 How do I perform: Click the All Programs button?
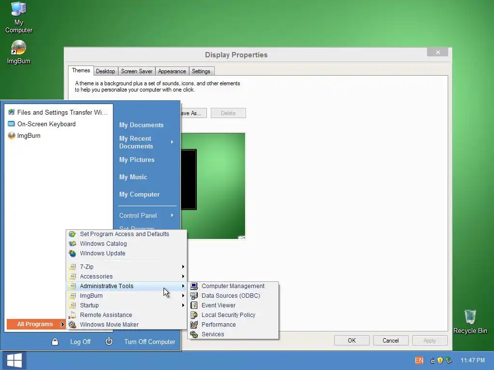tap(35, 324)
